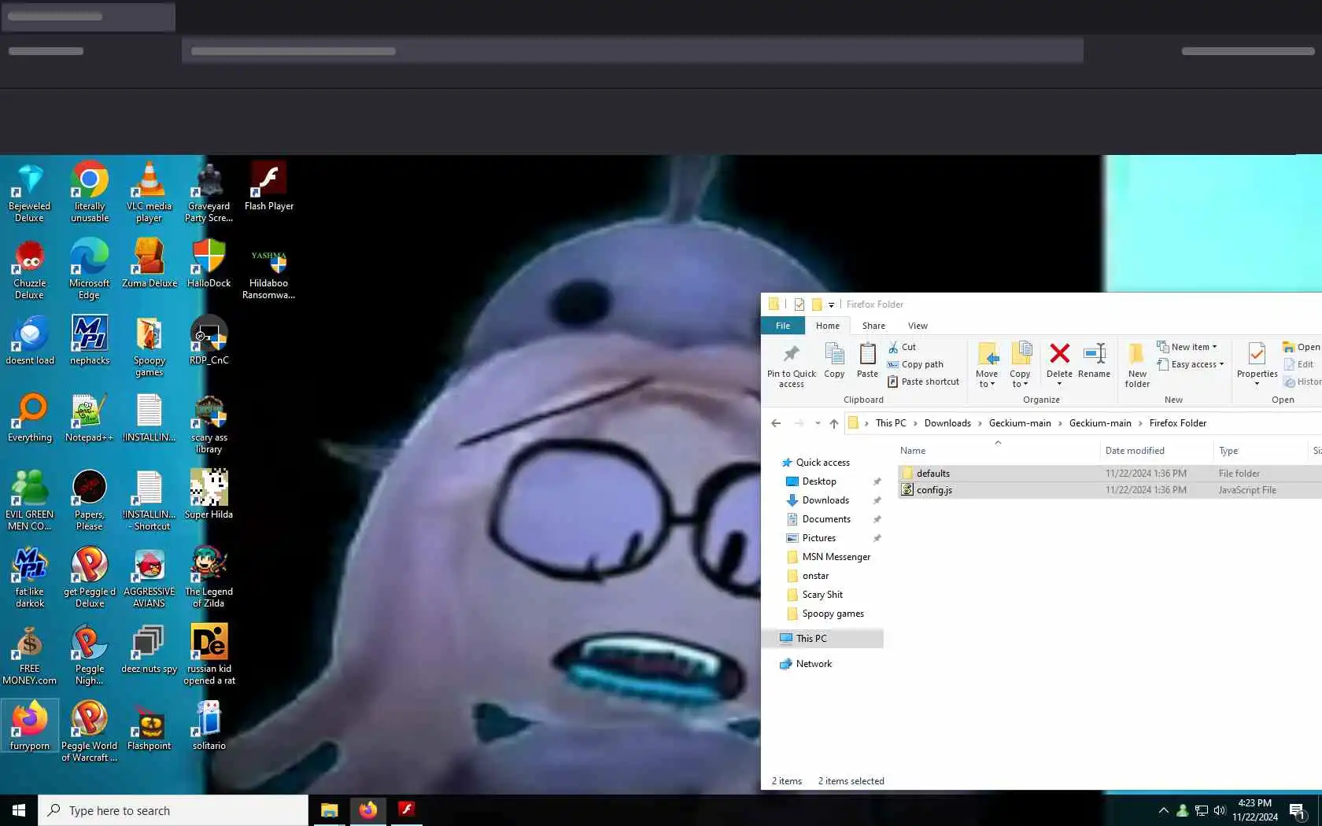Open the New item dropdown

[1187, 347]
